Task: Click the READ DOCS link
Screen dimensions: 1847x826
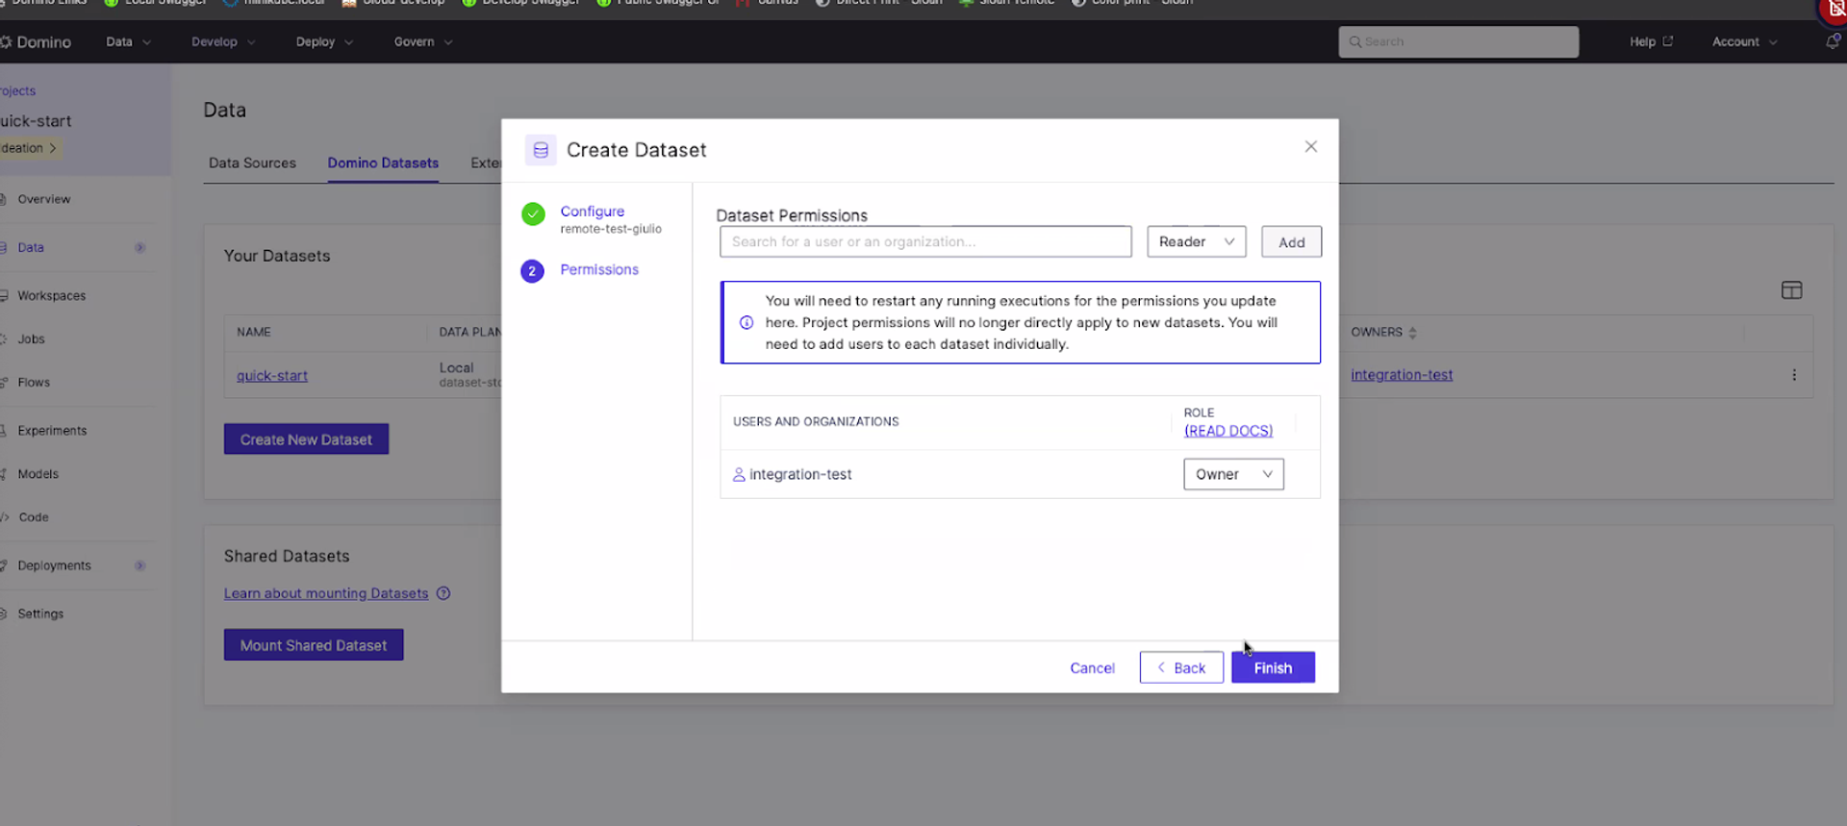Action: tap(1228, 431)
